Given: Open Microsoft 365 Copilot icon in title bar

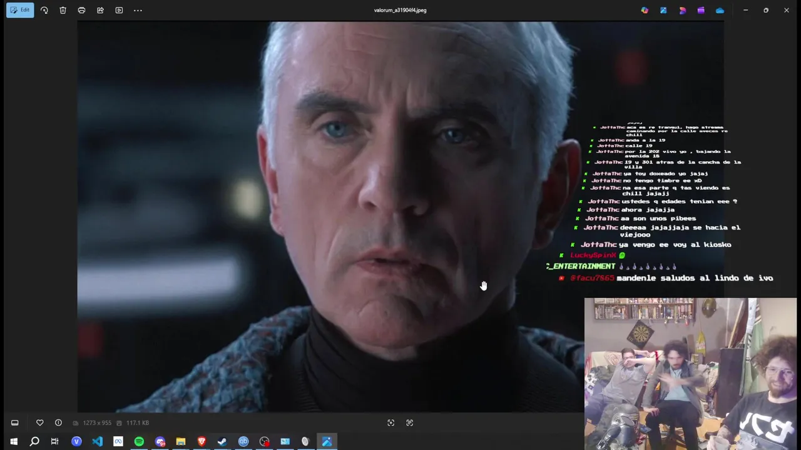Looking at the screenshot, I should (645, 10).
